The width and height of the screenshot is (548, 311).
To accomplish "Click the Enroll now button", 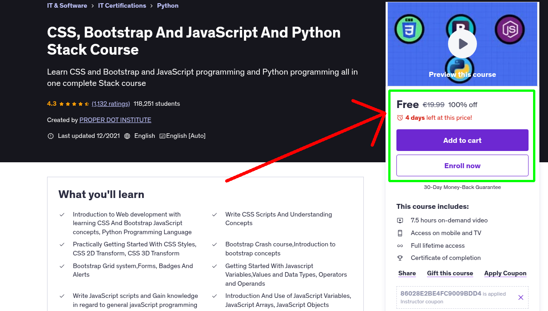I will 462,165.
